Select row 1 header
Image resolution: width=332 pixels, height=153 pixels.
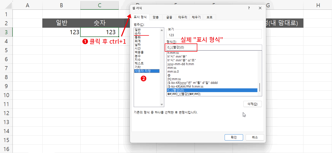pos(6,14)
